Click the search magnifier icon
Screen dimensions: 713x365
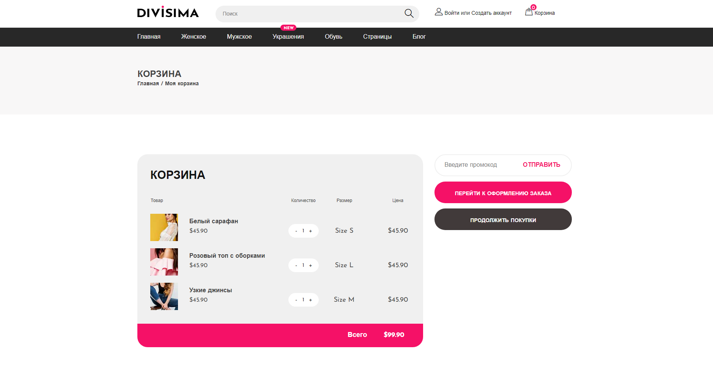click(x=409, y=13)
